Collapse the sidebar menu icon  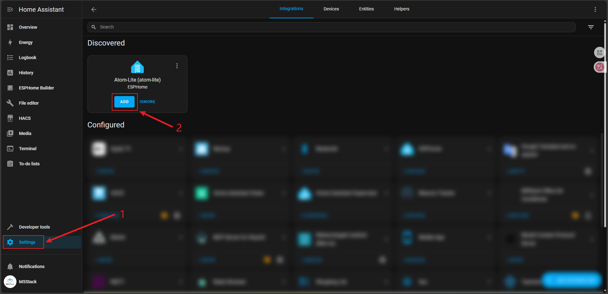tap(10, 9)
